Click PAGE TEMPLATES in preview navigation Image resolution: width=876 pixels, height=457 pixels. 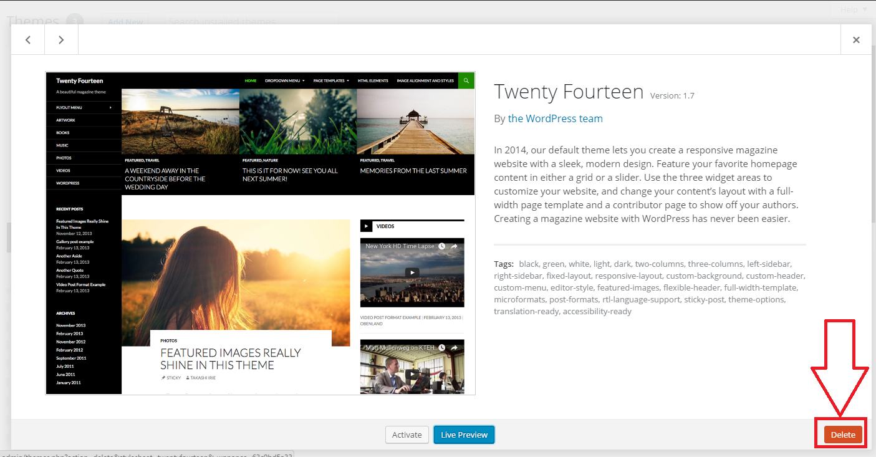pos(331,80)
